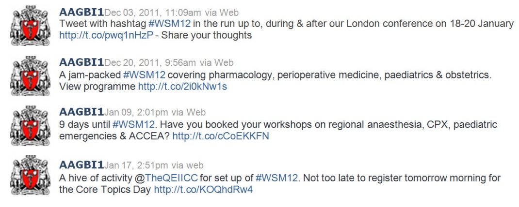Image resolution: width=519 pixels, height=207 pixels.
Task: Follow the View programme link http://t.co/2i0kNw1s
Action: coord(182,87)
